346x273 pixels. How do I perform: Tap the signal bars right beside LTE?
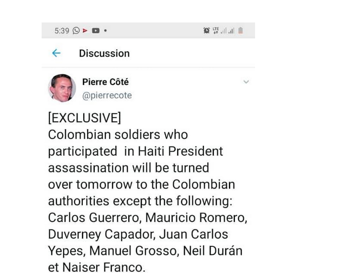click(x=223, y=31)
